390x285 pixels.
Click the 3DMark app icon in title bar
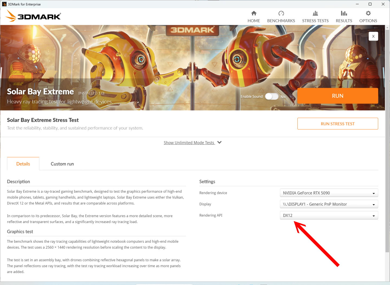(4, 4)
